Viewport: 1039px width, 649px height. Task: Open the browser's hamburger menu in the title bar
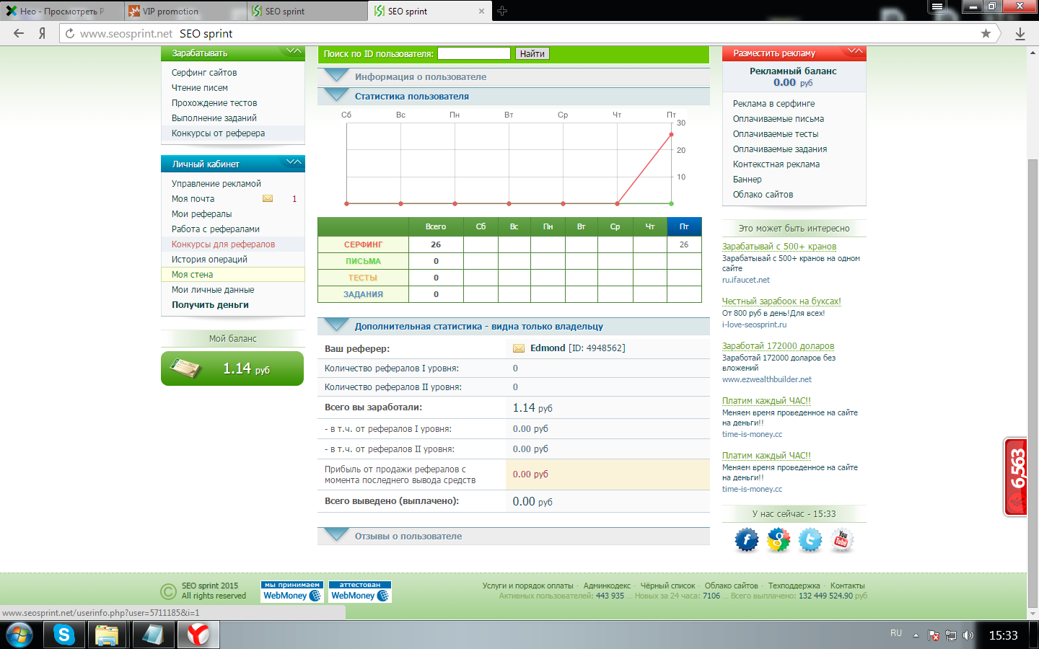pos(937,6)
